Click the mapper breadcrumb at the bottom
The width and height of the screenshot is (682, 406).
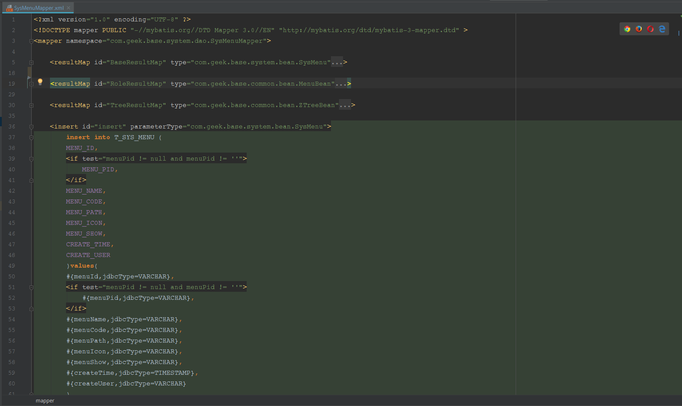click(x=45, y=401)
